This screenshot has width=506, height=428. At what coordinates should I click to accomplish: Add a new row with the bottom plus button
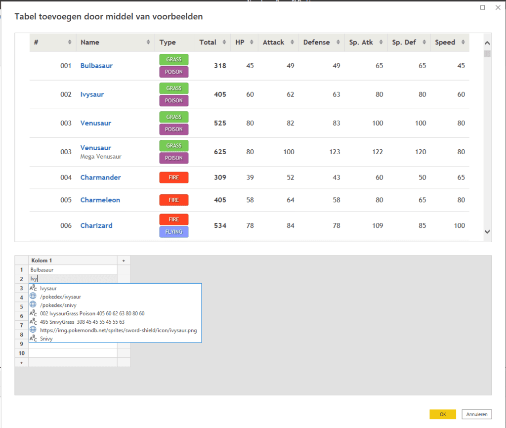click(x=22, y=362)
